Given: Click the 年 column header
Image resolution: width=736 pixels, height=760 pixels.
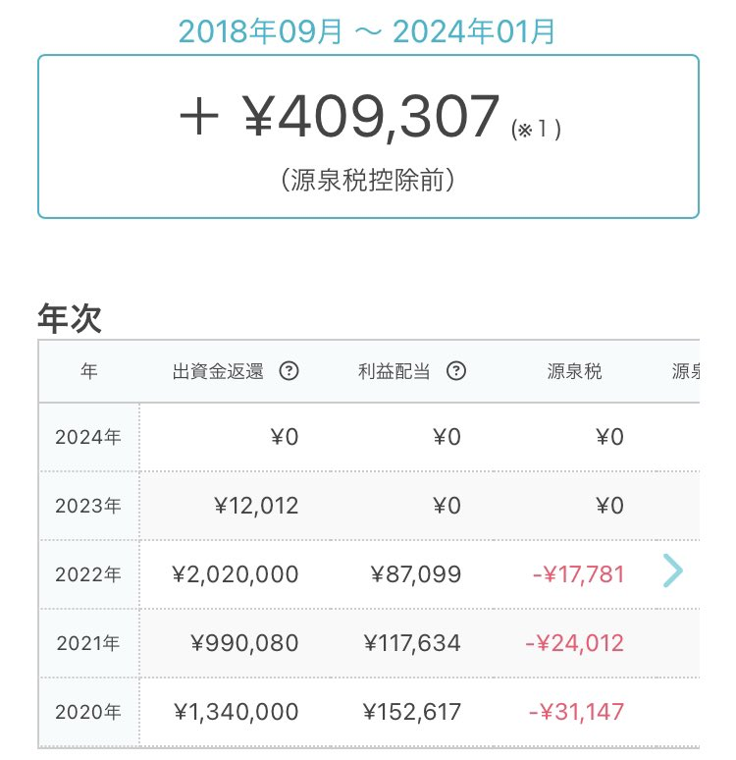Looking at the screenshot, I should pyautogui.click(x=89, y=371).
